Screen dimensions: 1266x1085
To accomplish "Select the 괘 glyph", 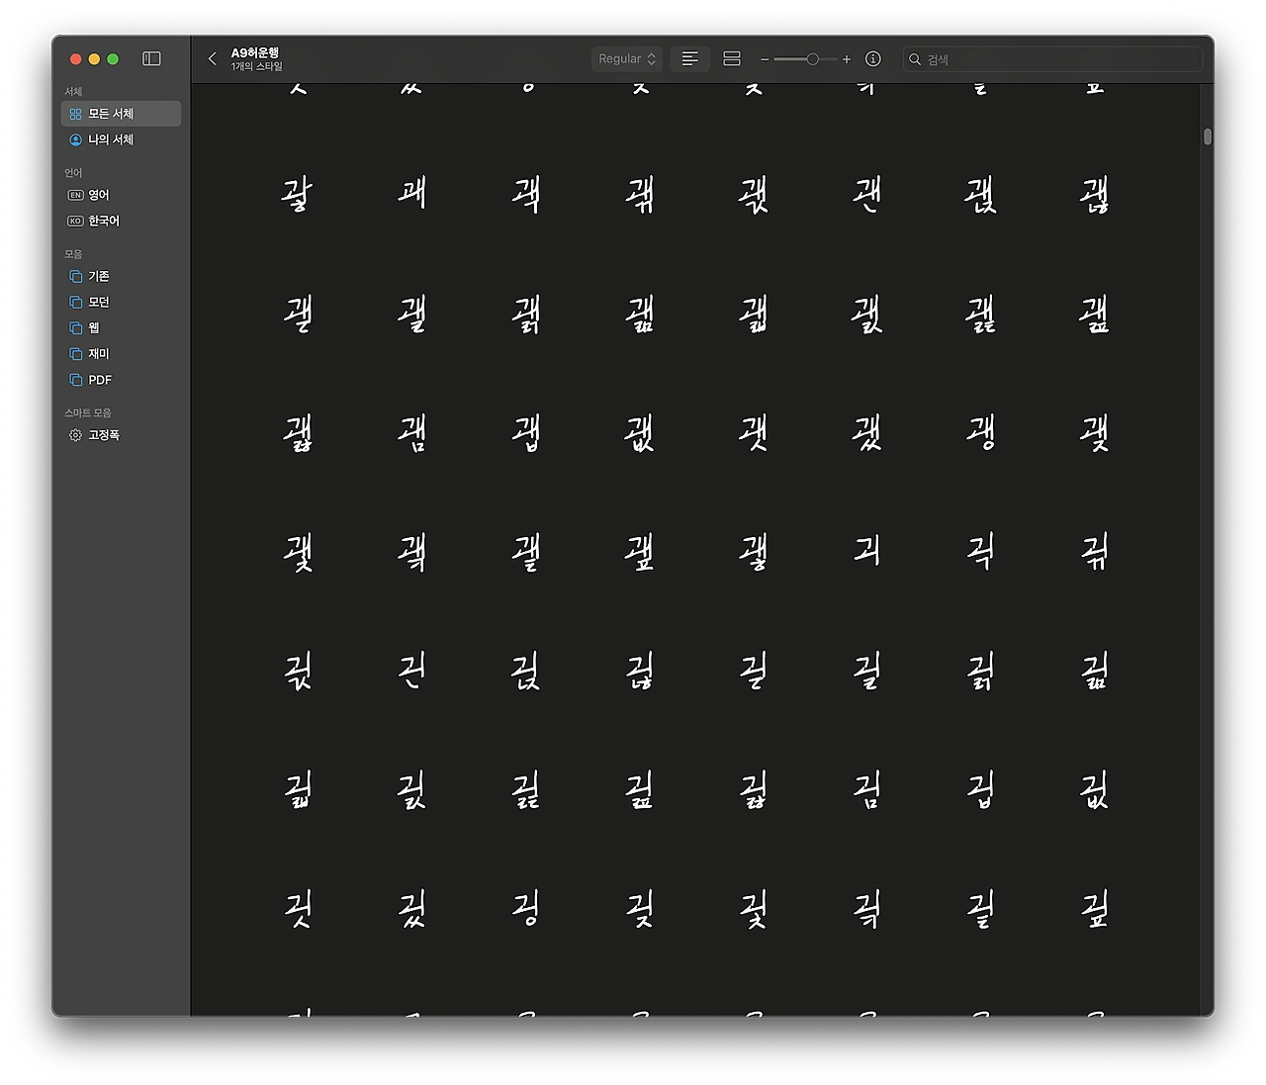I will coord(412,193).
